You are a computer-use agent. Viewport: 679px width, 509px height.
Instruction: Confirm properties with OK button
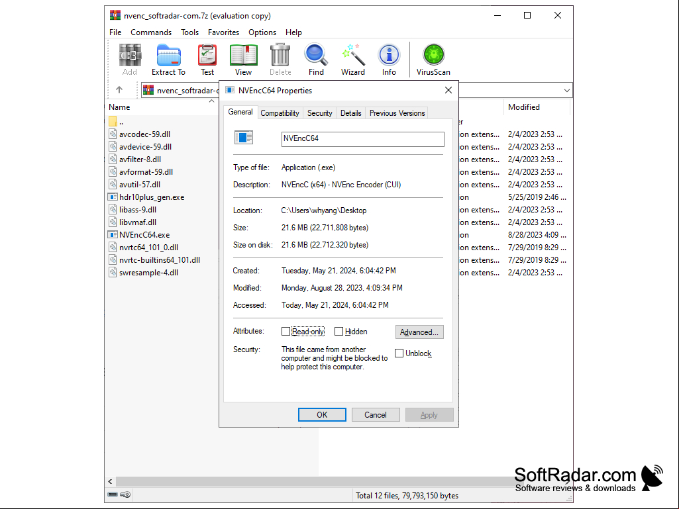coord(322,414)
